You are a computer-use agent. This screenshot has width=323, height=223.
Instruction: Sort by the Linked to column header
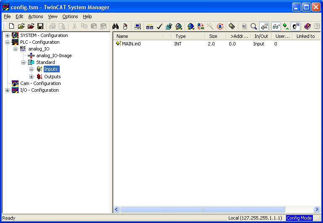307,36
